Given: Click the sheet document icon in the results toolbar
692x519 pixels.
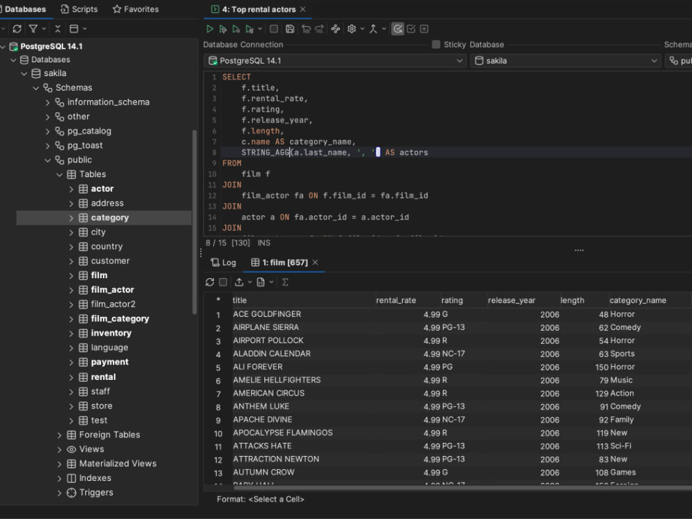Looking at the screenshot, I should [x=261, y=282].
